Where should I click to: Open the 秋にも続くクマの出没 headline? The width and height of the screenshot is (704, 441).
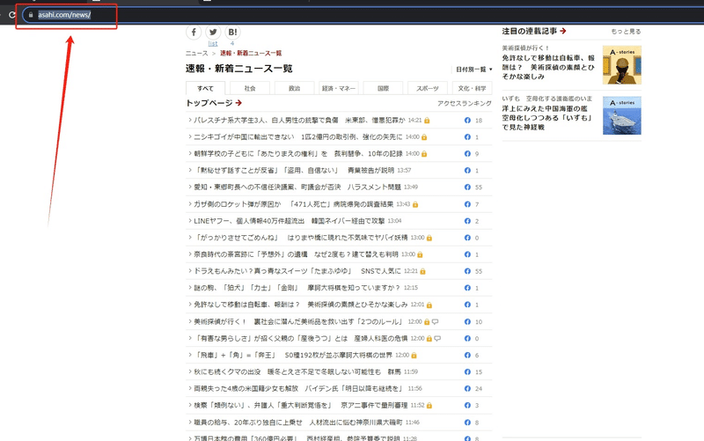pyautogui.click(x=297, y=371)
